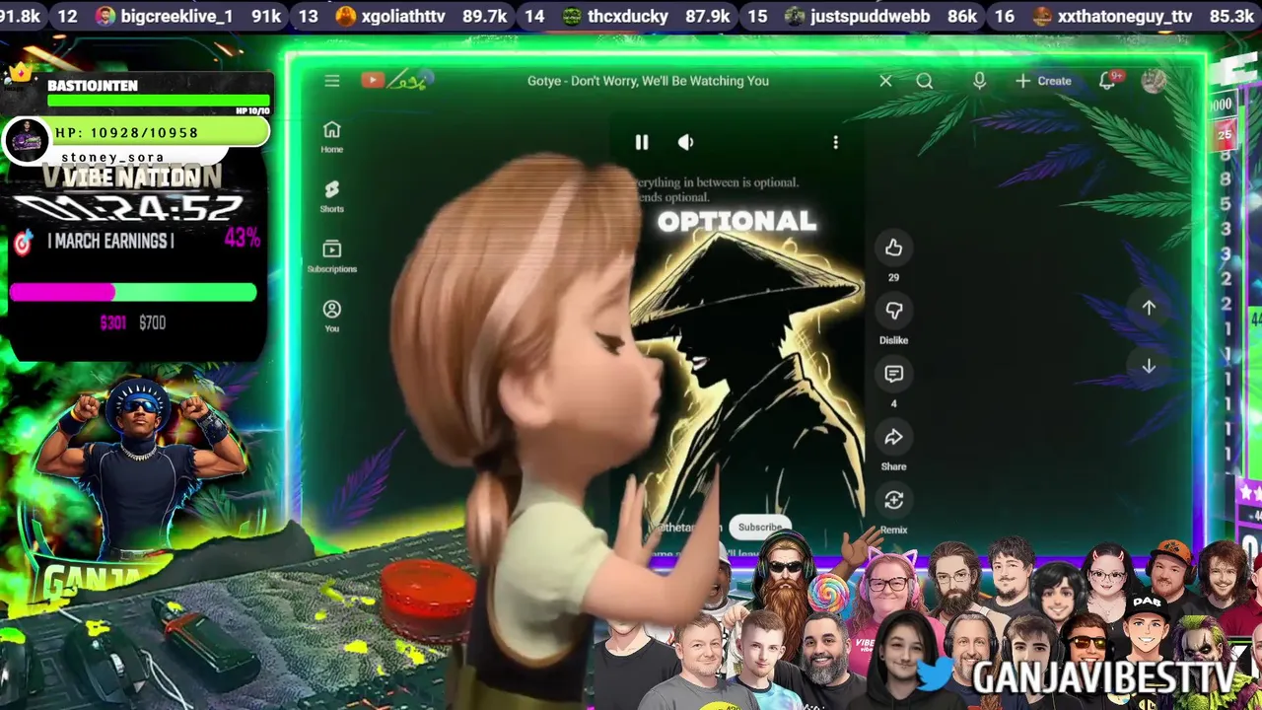Open YouTube notifications bell
Screen dimensions: 1262x710
pos(1108,81)
